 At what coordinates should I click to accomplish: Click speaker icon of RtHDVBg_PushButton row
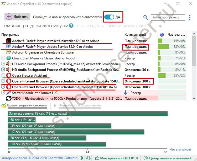coord(9,69)
